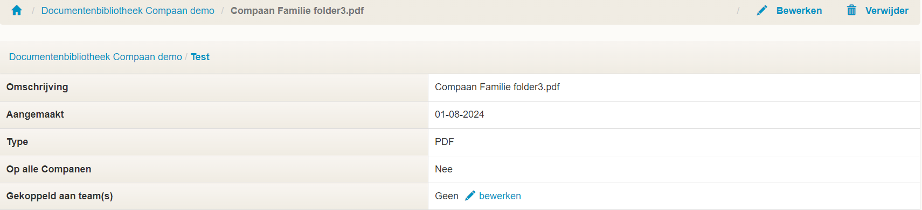Image resolution: width=922 pixels, height=210 pixels.
Task: Open the lower Documentenbibliotheek Compaan demo link
Action: coord(95,57)
